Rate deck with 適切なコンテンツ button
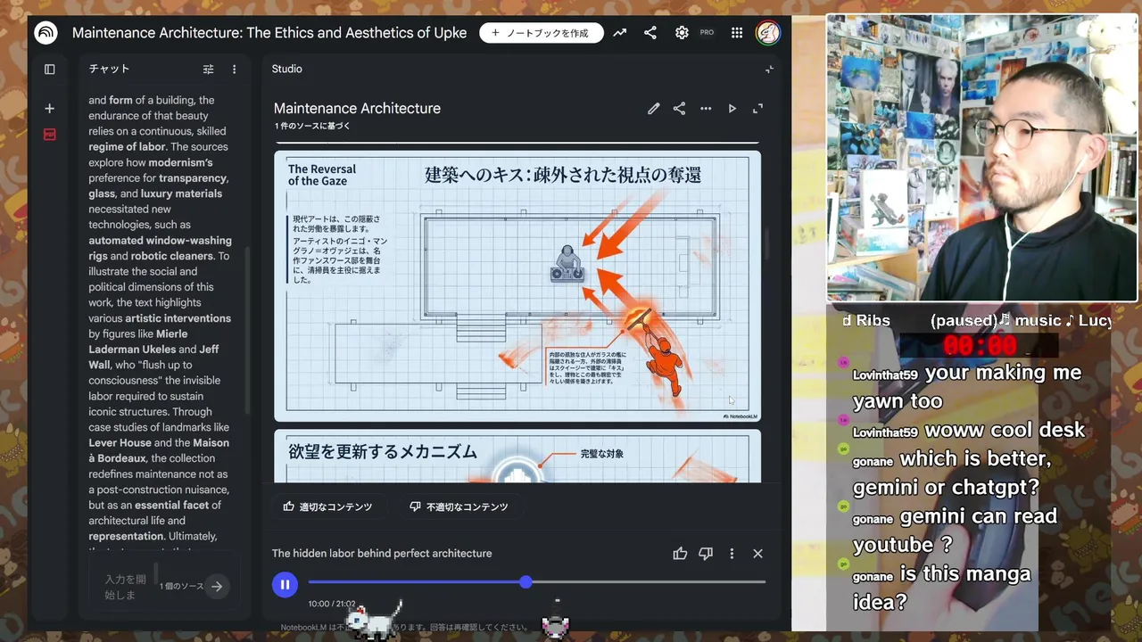The width and height of the screenshot is (1142, 642). 327,506
